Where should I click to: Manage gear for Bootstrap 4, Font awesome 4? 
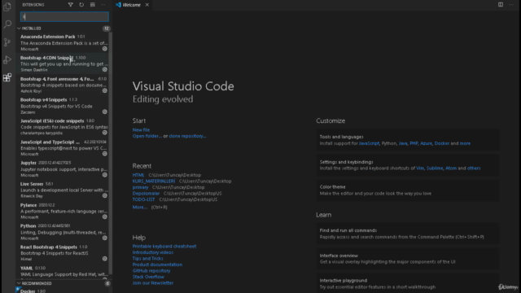click(x=105, y=90)
